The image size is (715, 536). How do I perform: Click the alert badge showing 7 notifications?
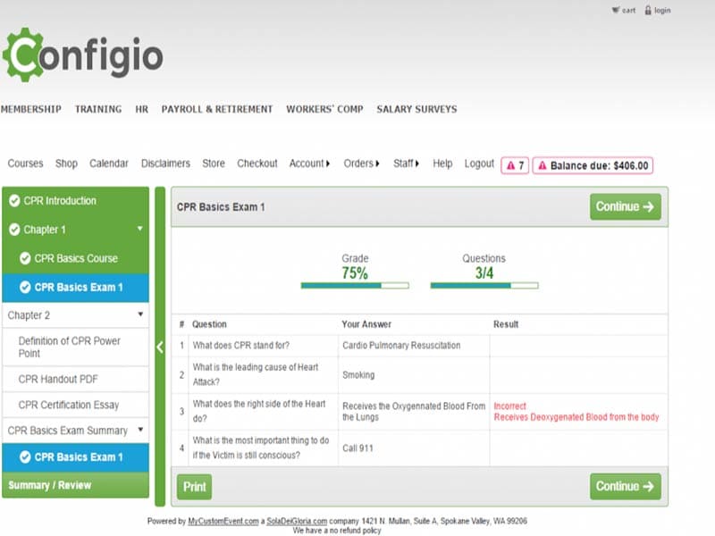514,164
